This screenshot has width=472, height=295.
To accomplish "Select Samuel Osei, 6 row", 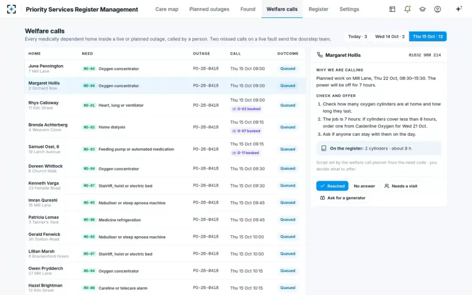I will coord(165,149).
